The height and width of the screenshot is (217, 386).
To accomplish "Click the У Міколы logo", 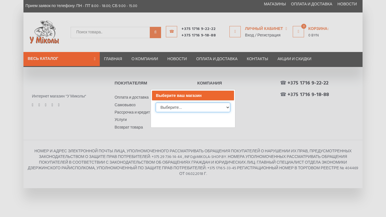I will [44, 32].
